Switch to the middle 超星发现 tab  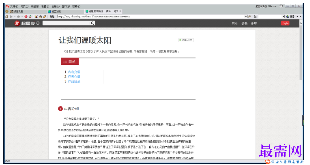click(x=65, y=11)
